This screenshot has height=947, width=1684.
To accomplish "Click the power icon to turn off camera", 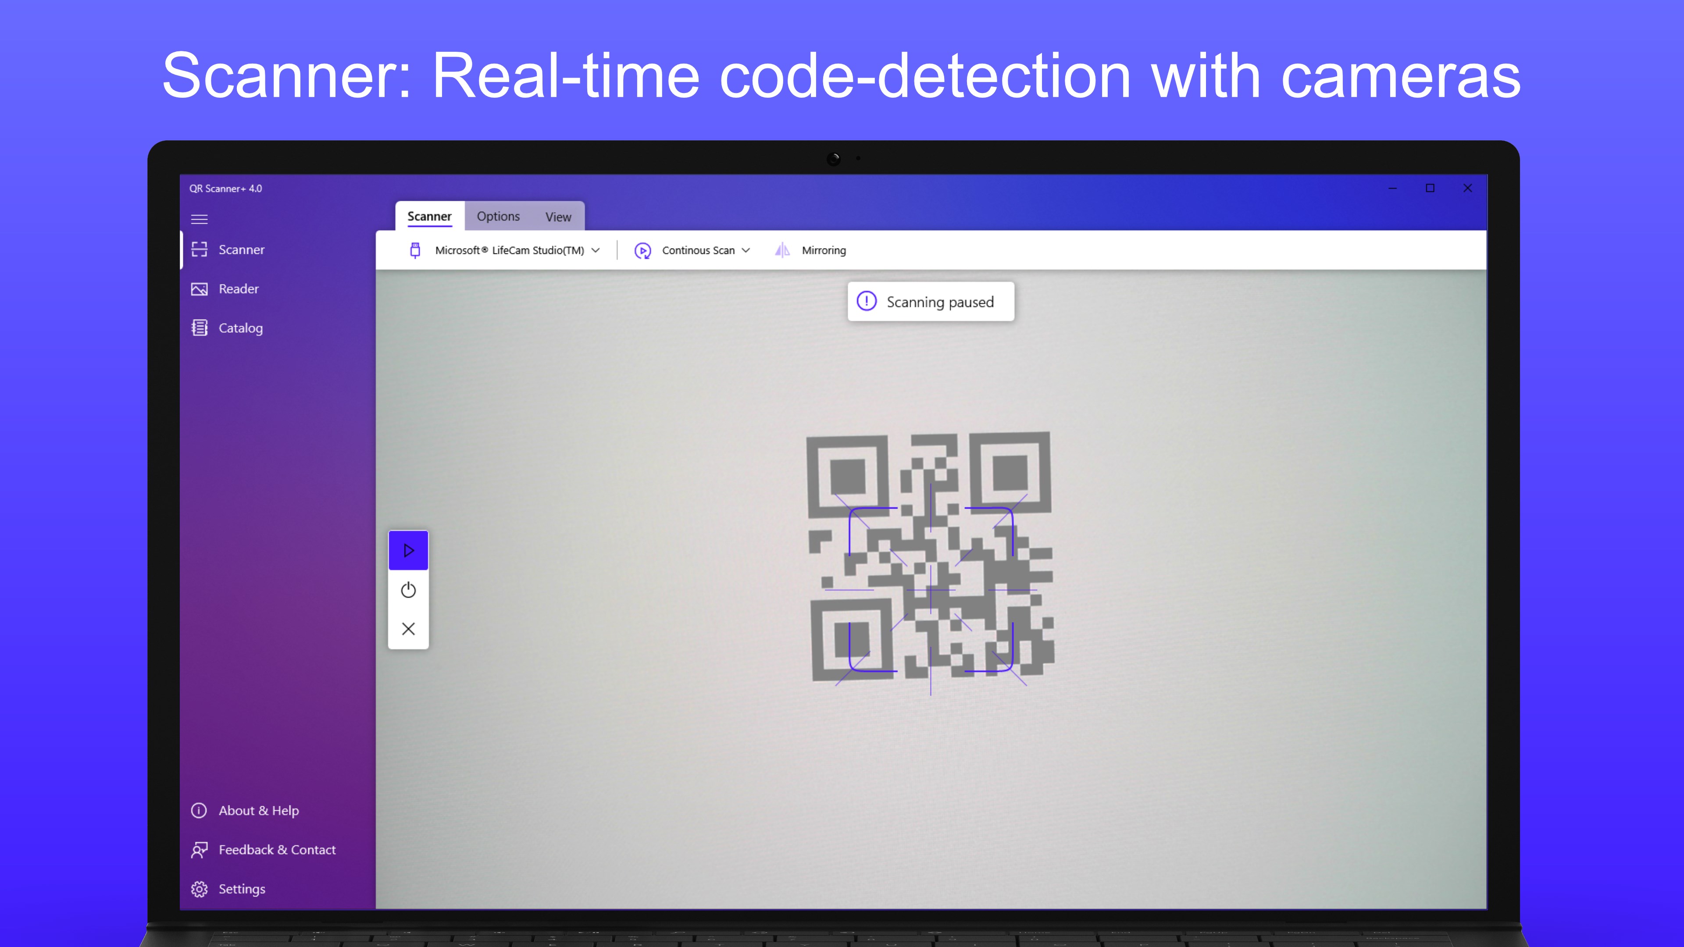I will tap(409, 590).
